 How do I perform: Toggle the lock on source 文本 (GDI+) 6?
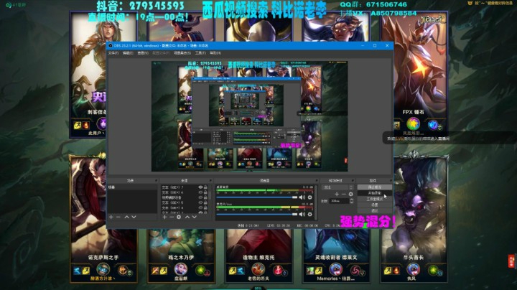coord(205,192)
